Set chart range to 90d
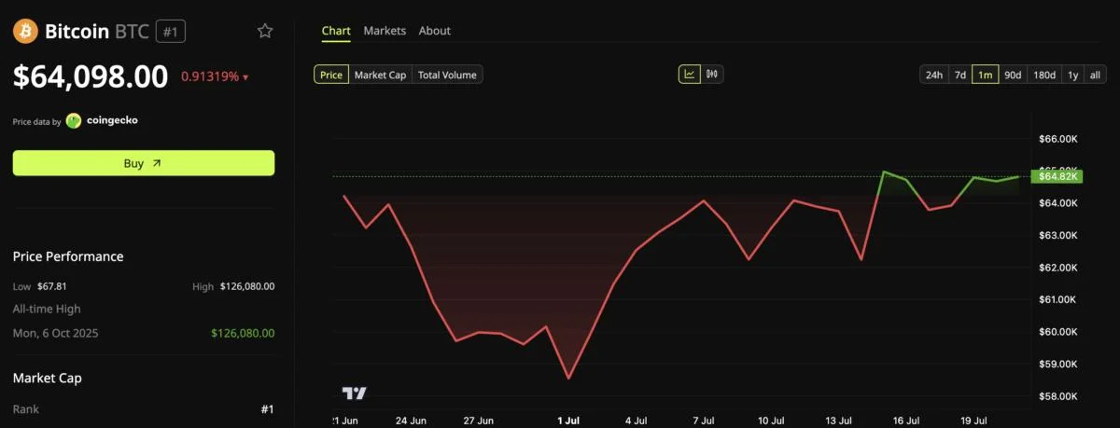The width and height of the screenshot is (1120, 428). coord(1013,75)
